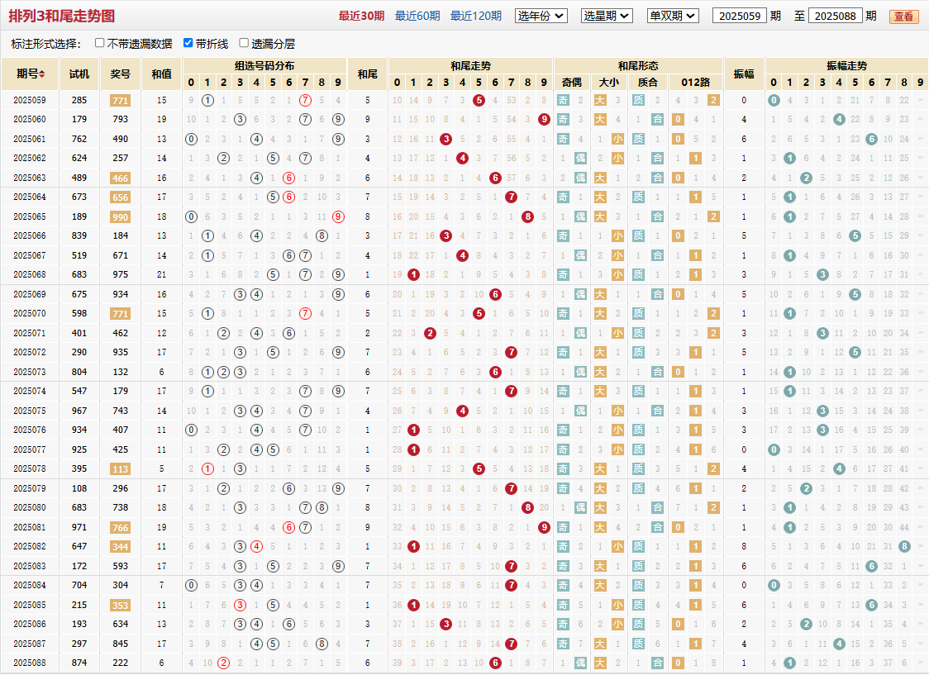Click teal 振幅 ball 2 in row 2025063

coord(806,178)
